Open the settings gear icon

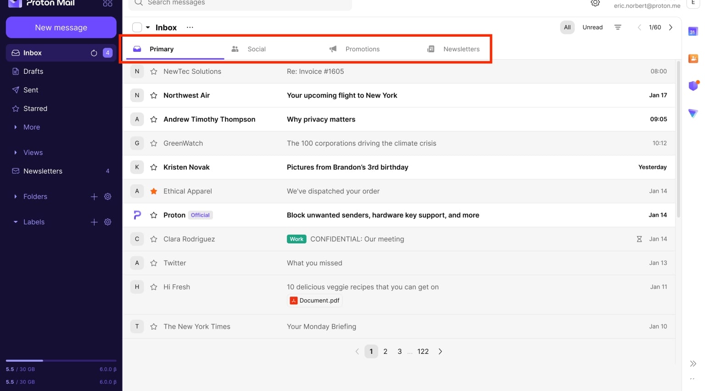pyautogui.click(x=595, y=3)
